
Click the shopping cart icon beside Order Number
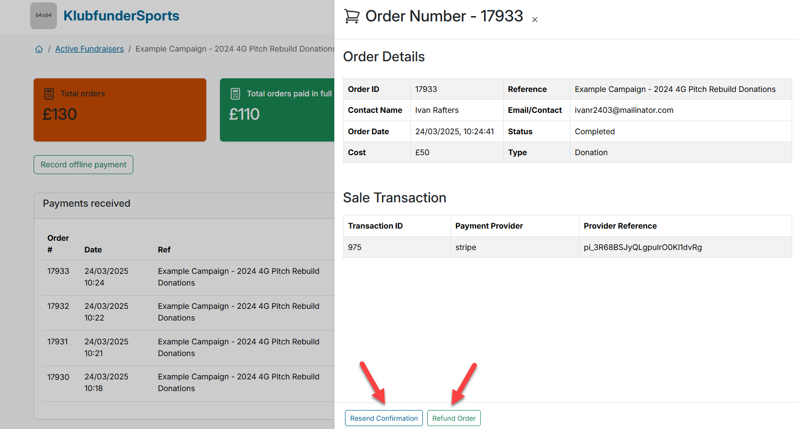(x=352, y=17)
